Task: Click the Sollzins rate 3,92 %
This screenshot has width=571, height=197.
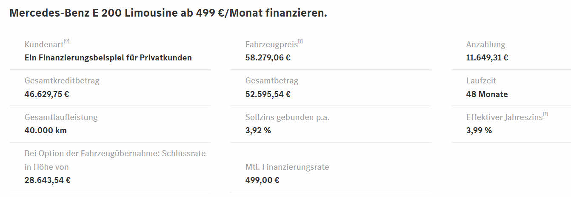Action: tap(258, 130)
